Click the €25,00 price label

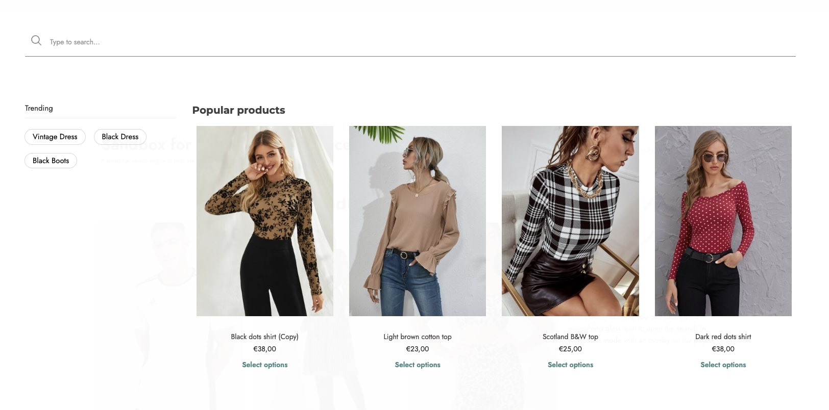pos(570,349)
